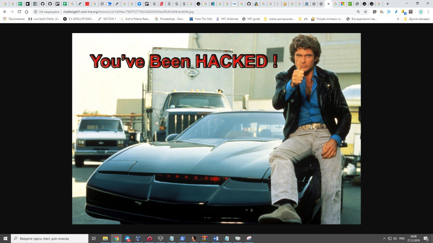The width and height of the screenshot is (433, 243).
Task: Open the blue feather extension
Action: (396, 11)
